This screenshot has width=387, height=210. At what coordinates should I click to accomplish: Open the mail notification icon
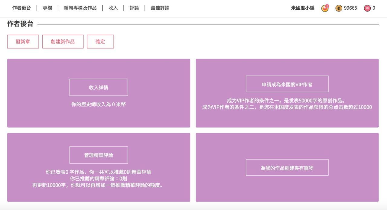pyautogui.click(x=325, y=8)
